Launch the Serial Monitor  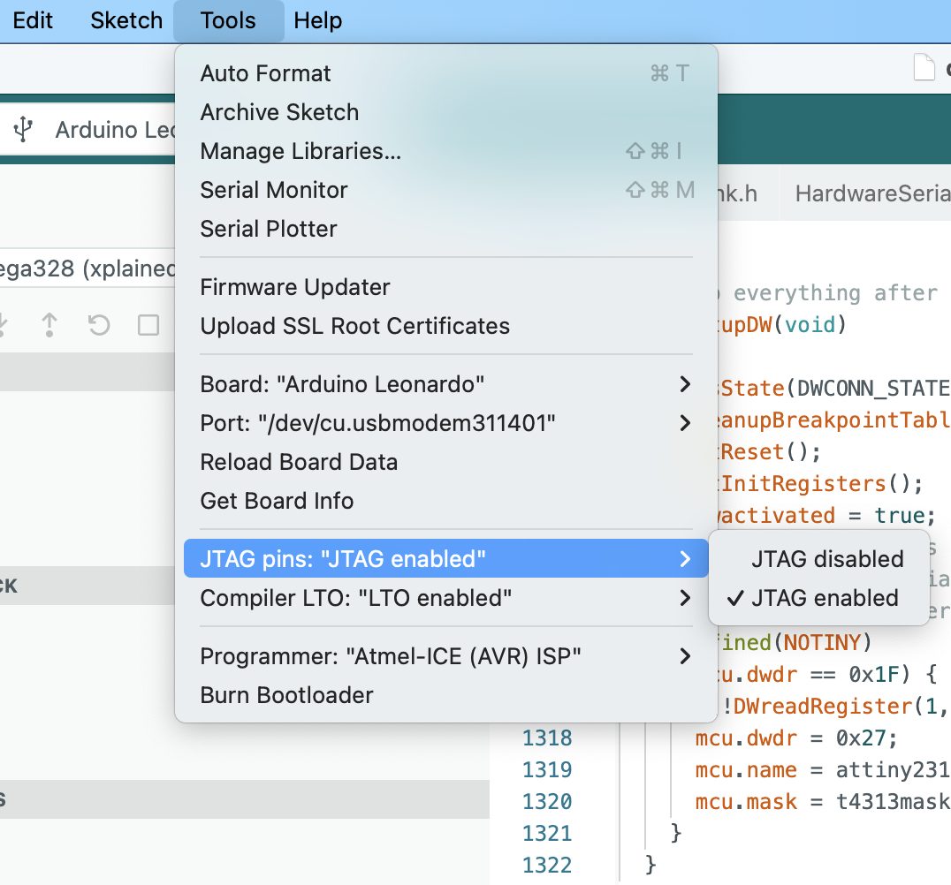point(445,190)
